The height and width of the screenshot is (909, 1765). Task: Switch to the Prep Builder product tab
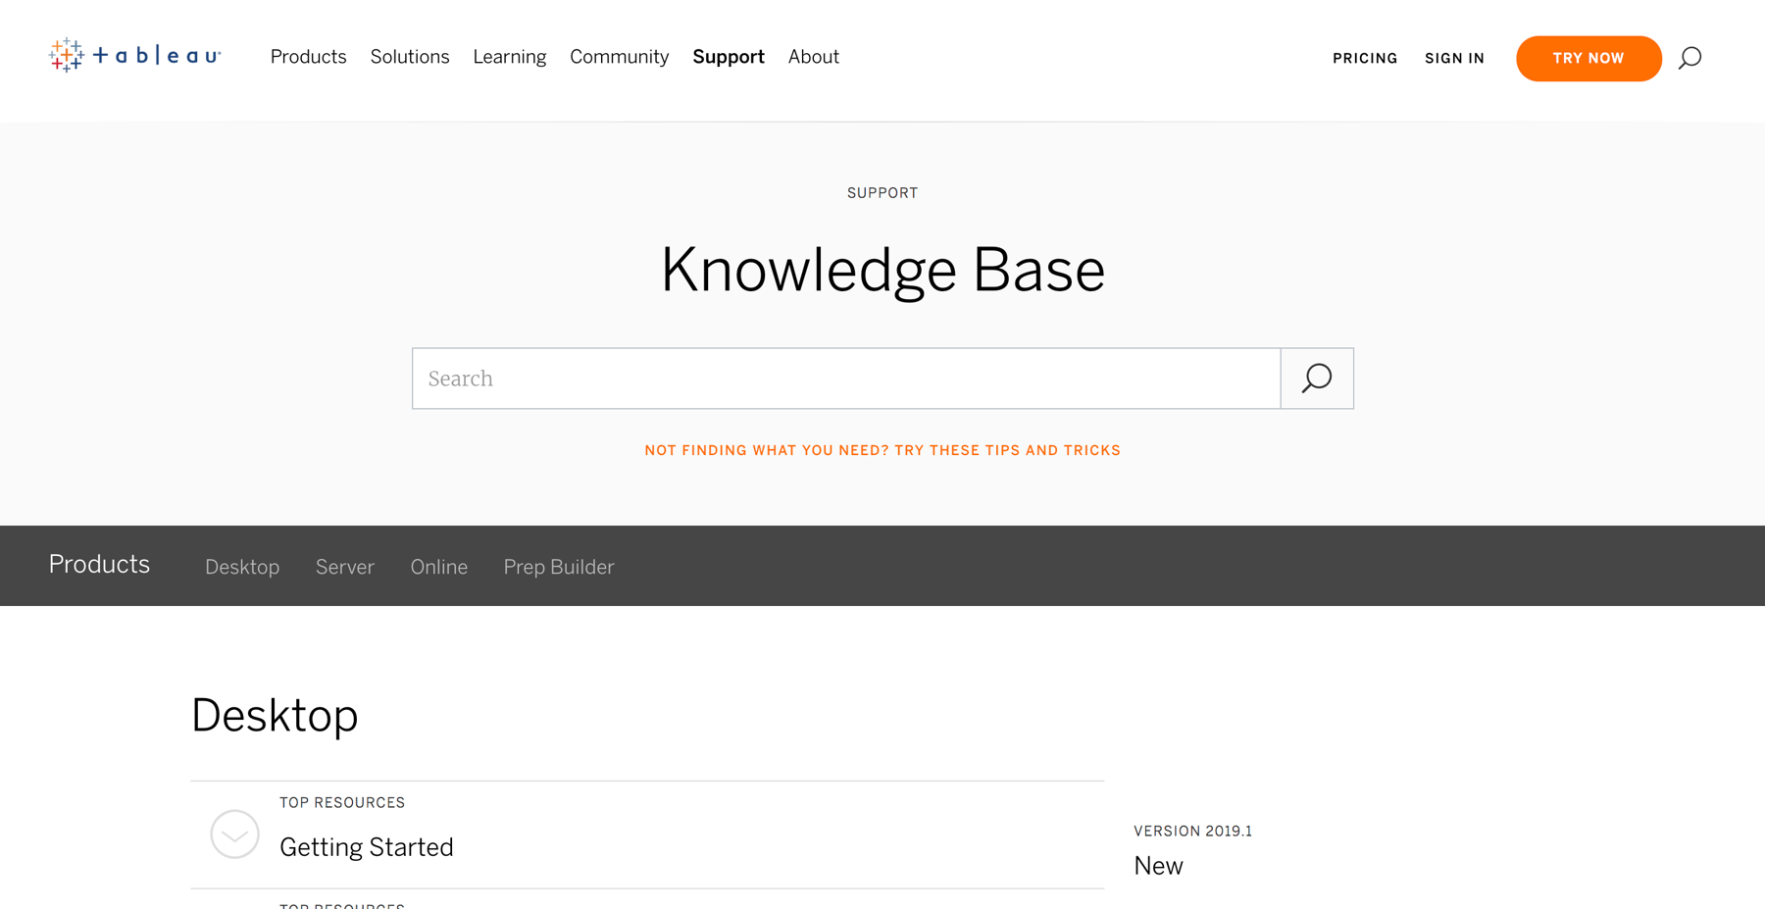click(x=558, y=567)
